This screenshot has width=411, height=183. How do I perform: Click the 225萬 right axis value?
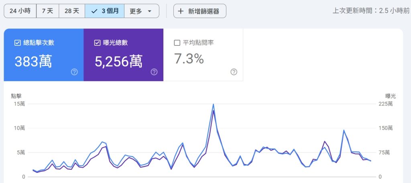coord(385,104)
